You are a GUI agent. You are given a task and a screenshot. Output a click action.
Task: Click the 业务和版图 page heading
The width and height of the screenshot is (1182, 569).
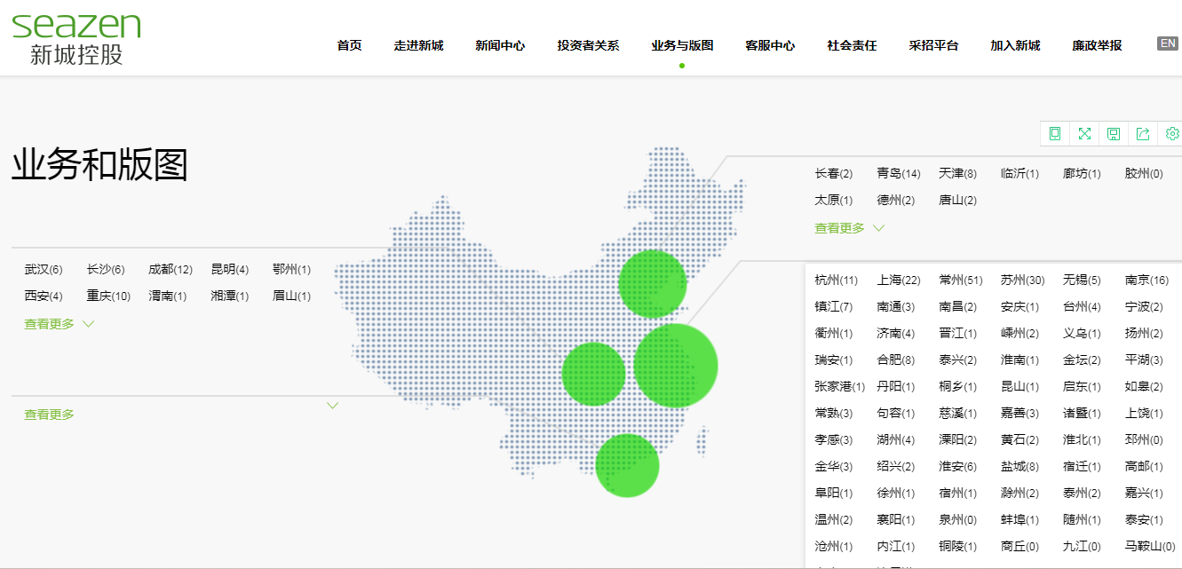click(99, 165)
